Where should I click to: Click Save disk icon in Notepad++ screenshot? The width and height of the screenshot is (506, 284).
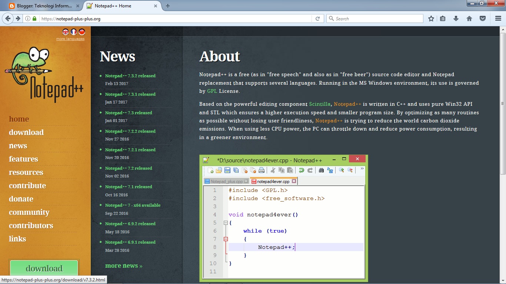(227, 170)
